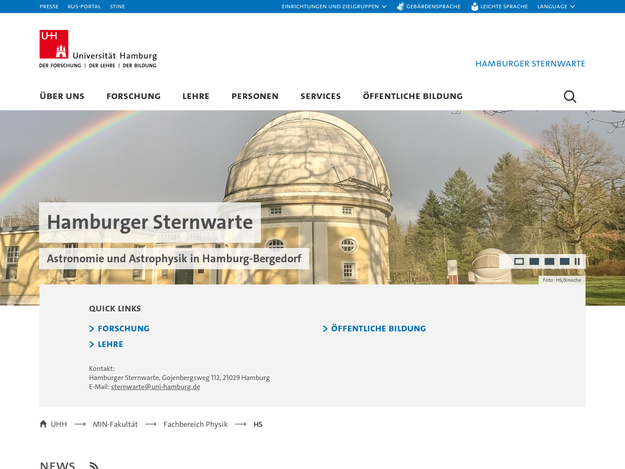Click the sternwarte@uni-hamburg.de email link
This screenshot has width=625, height=469.
coord(155,386)
